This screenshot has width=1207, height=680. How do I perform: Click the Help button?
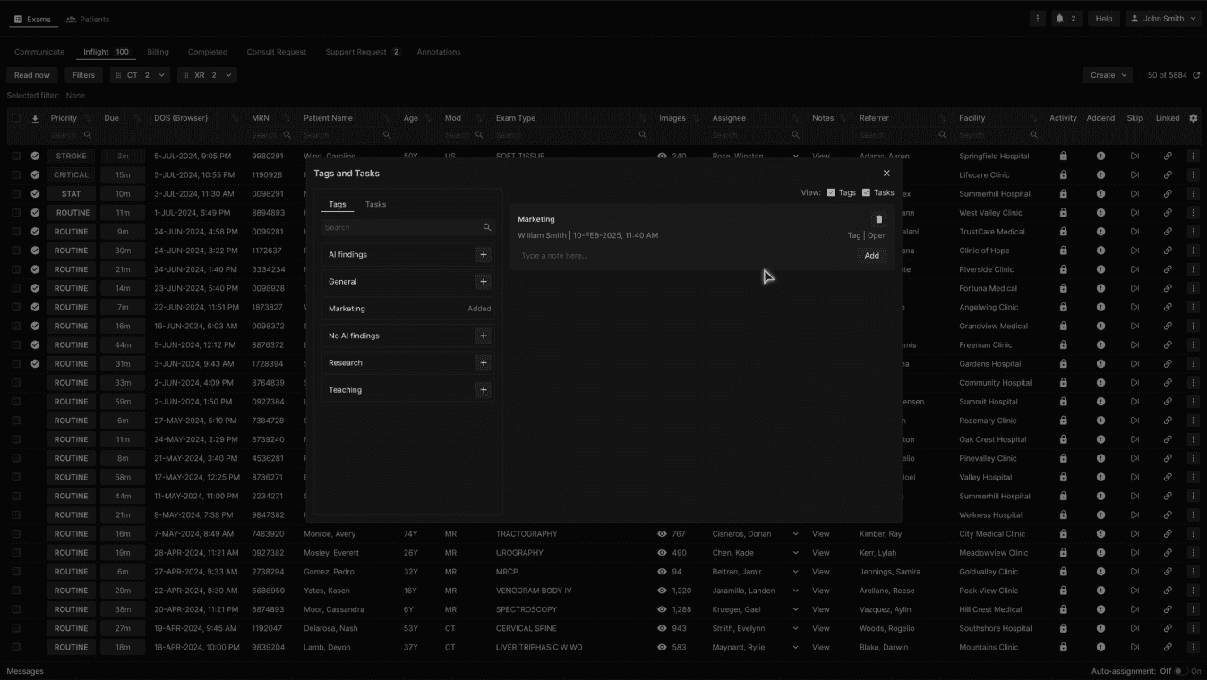click(x=1104, y=19)
